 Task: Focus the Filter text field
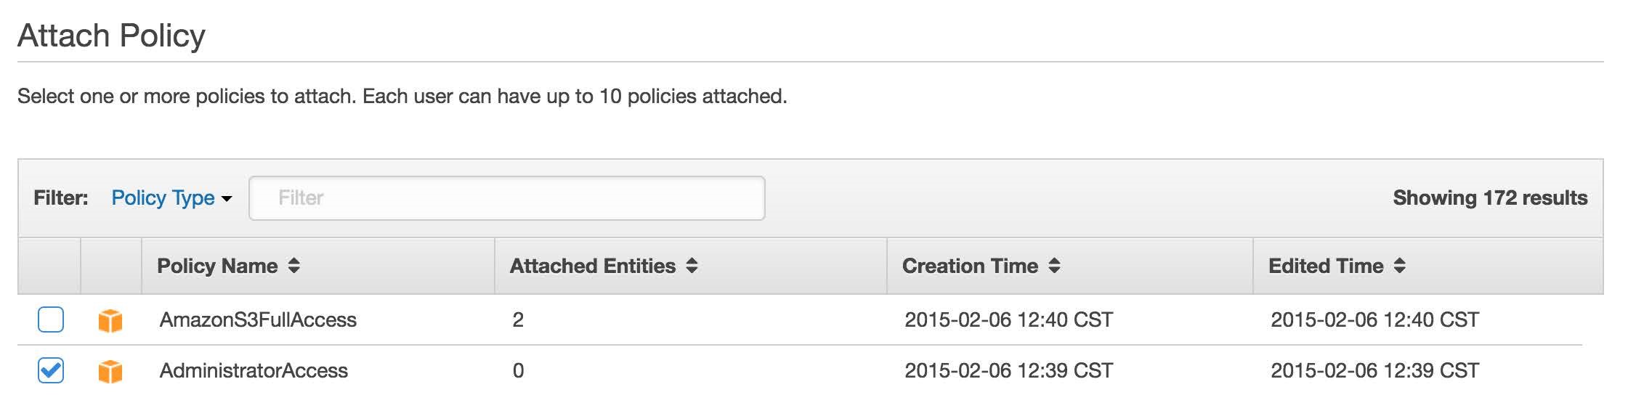pyautogui.click(x=507, y=197)
